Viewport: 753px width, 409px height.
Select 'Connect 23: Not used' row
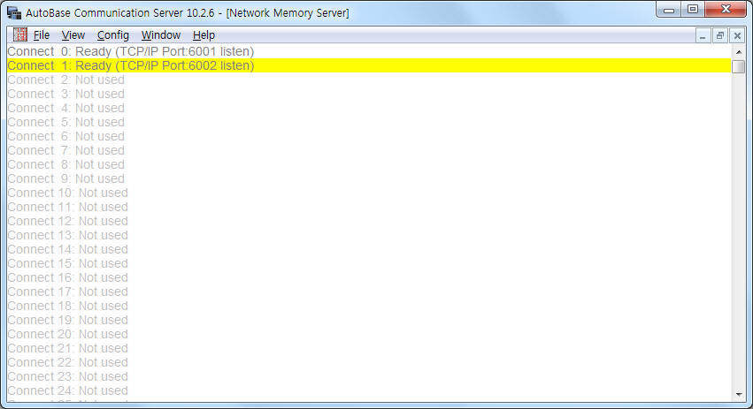(x=369, y=377)
